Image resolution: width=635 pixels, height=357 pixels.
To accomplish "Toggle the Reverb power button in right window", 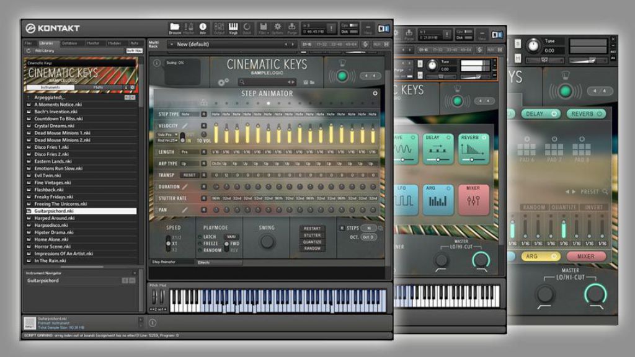I will (x=600, y=114).
